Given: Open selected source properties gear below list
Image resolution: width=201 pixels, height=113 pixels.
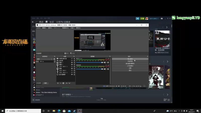Looking at the screenshot, I should coord(63,83).
